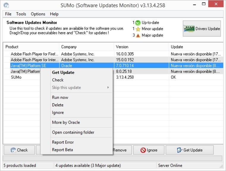Image resolution: width=226 pixels, height=171 pixels.
Task: Click the green Up-to-date checkmark icon
Action: pos(138,23)
